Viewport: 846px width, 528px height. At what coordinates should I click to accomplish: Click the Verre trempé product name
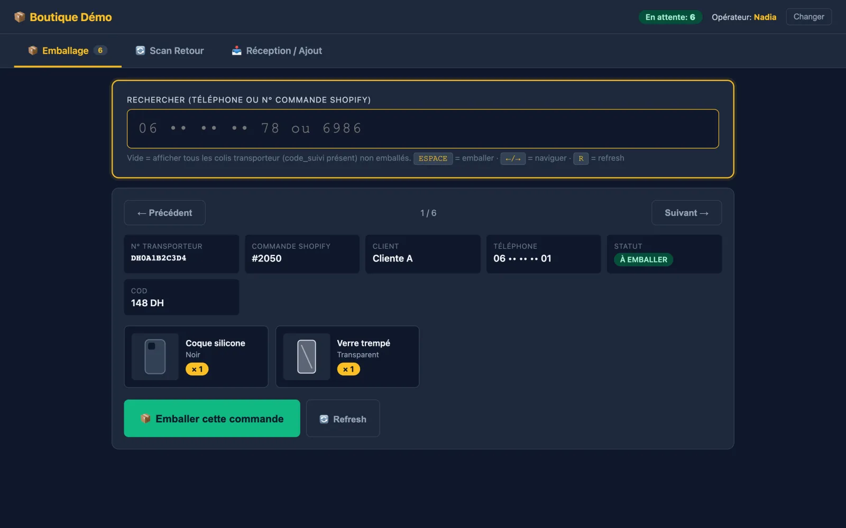pyautogui.click(x=364, y=343)
